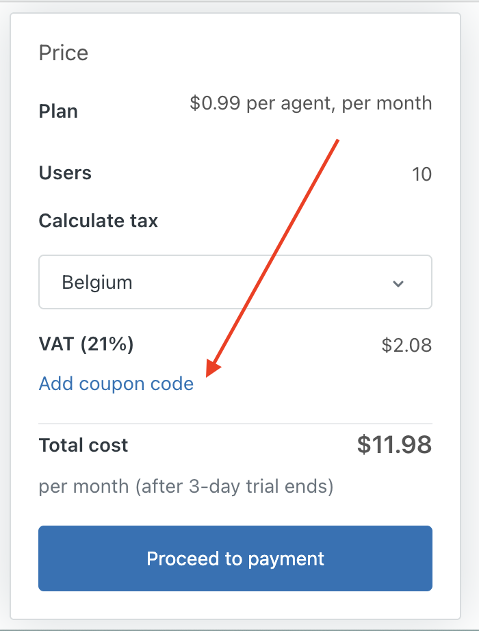This screenshot has width=479, height=631.
Task: Expand the tax country picker showing Belgium
Action: click(x=235, y=282)
